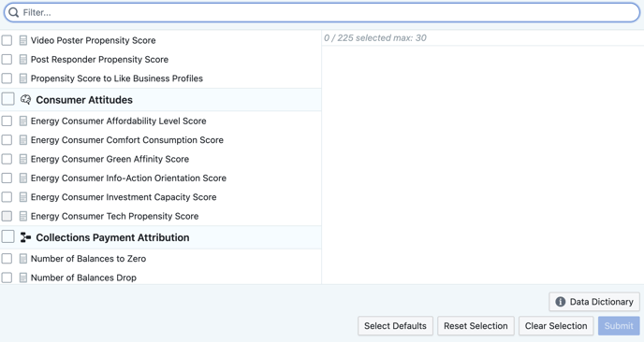The height and width of the screenshot is (342, 644).
Task: Click calculator icon beside Energy Consumer Tech Propensity Score
Action: click(23, 216)
